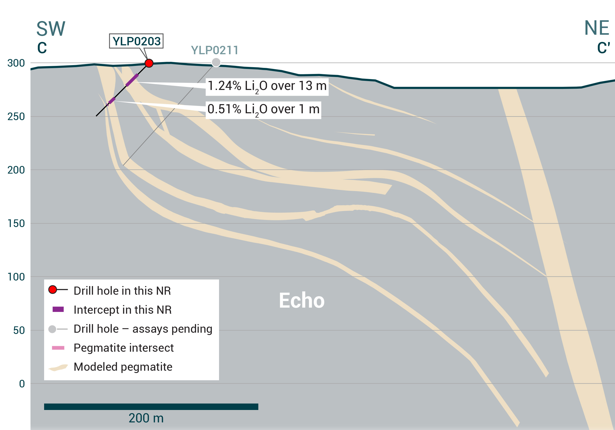Image resolution: width=615 pixels, height=430 pixels.
Task: Click the purple intercept legend swatch
Action: click(x=58, y=310)
